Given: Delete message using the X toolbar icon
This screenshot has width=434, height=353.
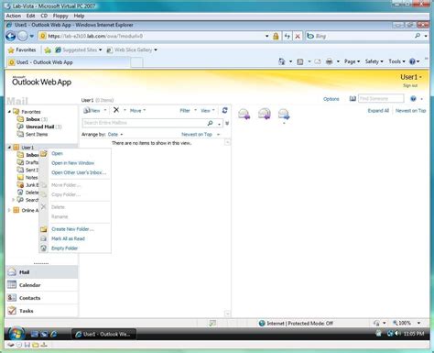Looking at the screenshot, I should tap(116, 110).
